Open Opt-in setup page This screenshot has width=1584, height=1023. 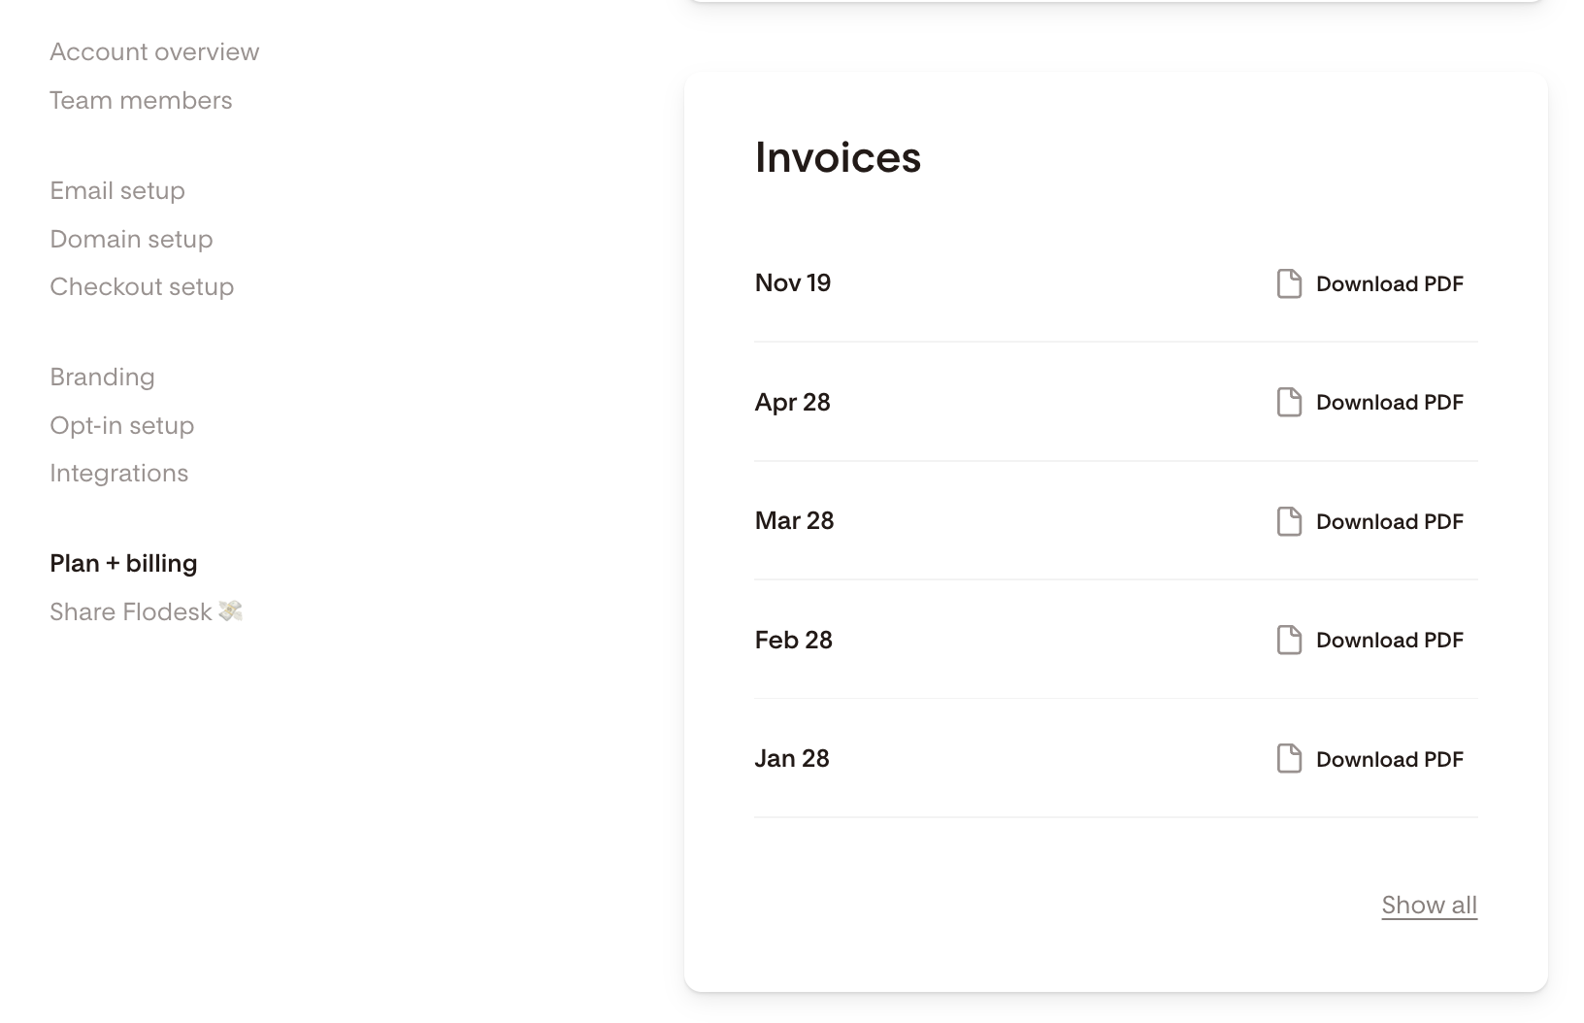(x=121, y=425)
